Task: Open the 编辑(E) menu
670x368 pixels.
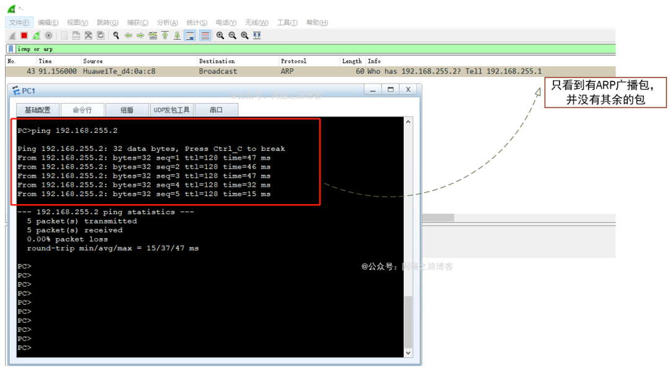Action: pos(48,23)
